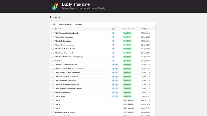Tick Gift Card 4 checkbox
This screenshot has height=116, width=207.
pyautogui.click(x=53, y=61)
